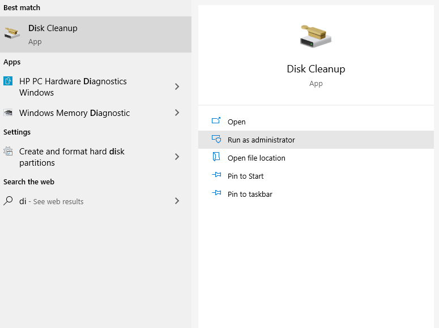Click the HP PC Hardware Diagnostics app icon

(8, 81)
